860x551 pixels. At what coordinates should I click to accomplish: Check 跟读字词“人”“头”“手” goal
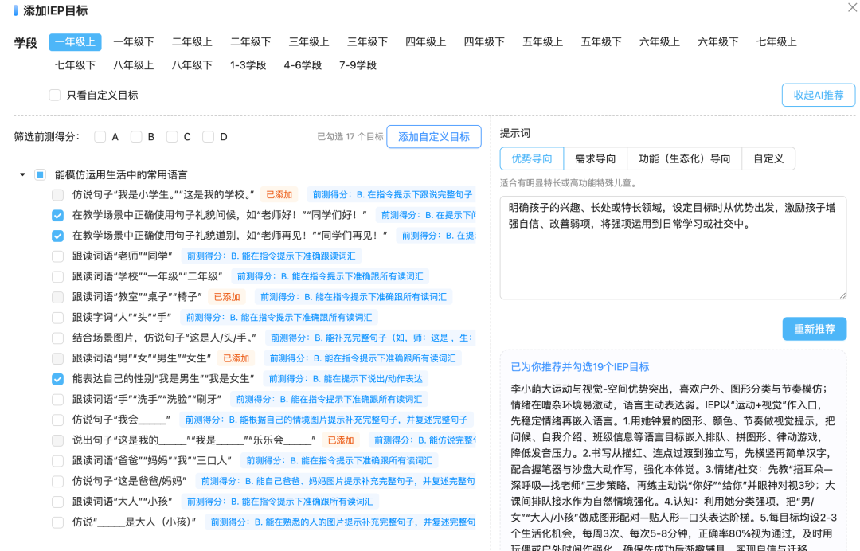57,318
